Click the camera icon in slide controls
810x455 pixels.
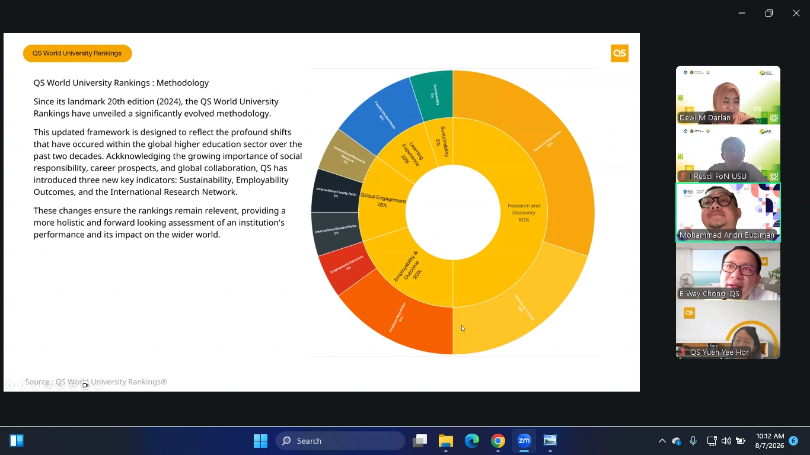coord(85,386)
